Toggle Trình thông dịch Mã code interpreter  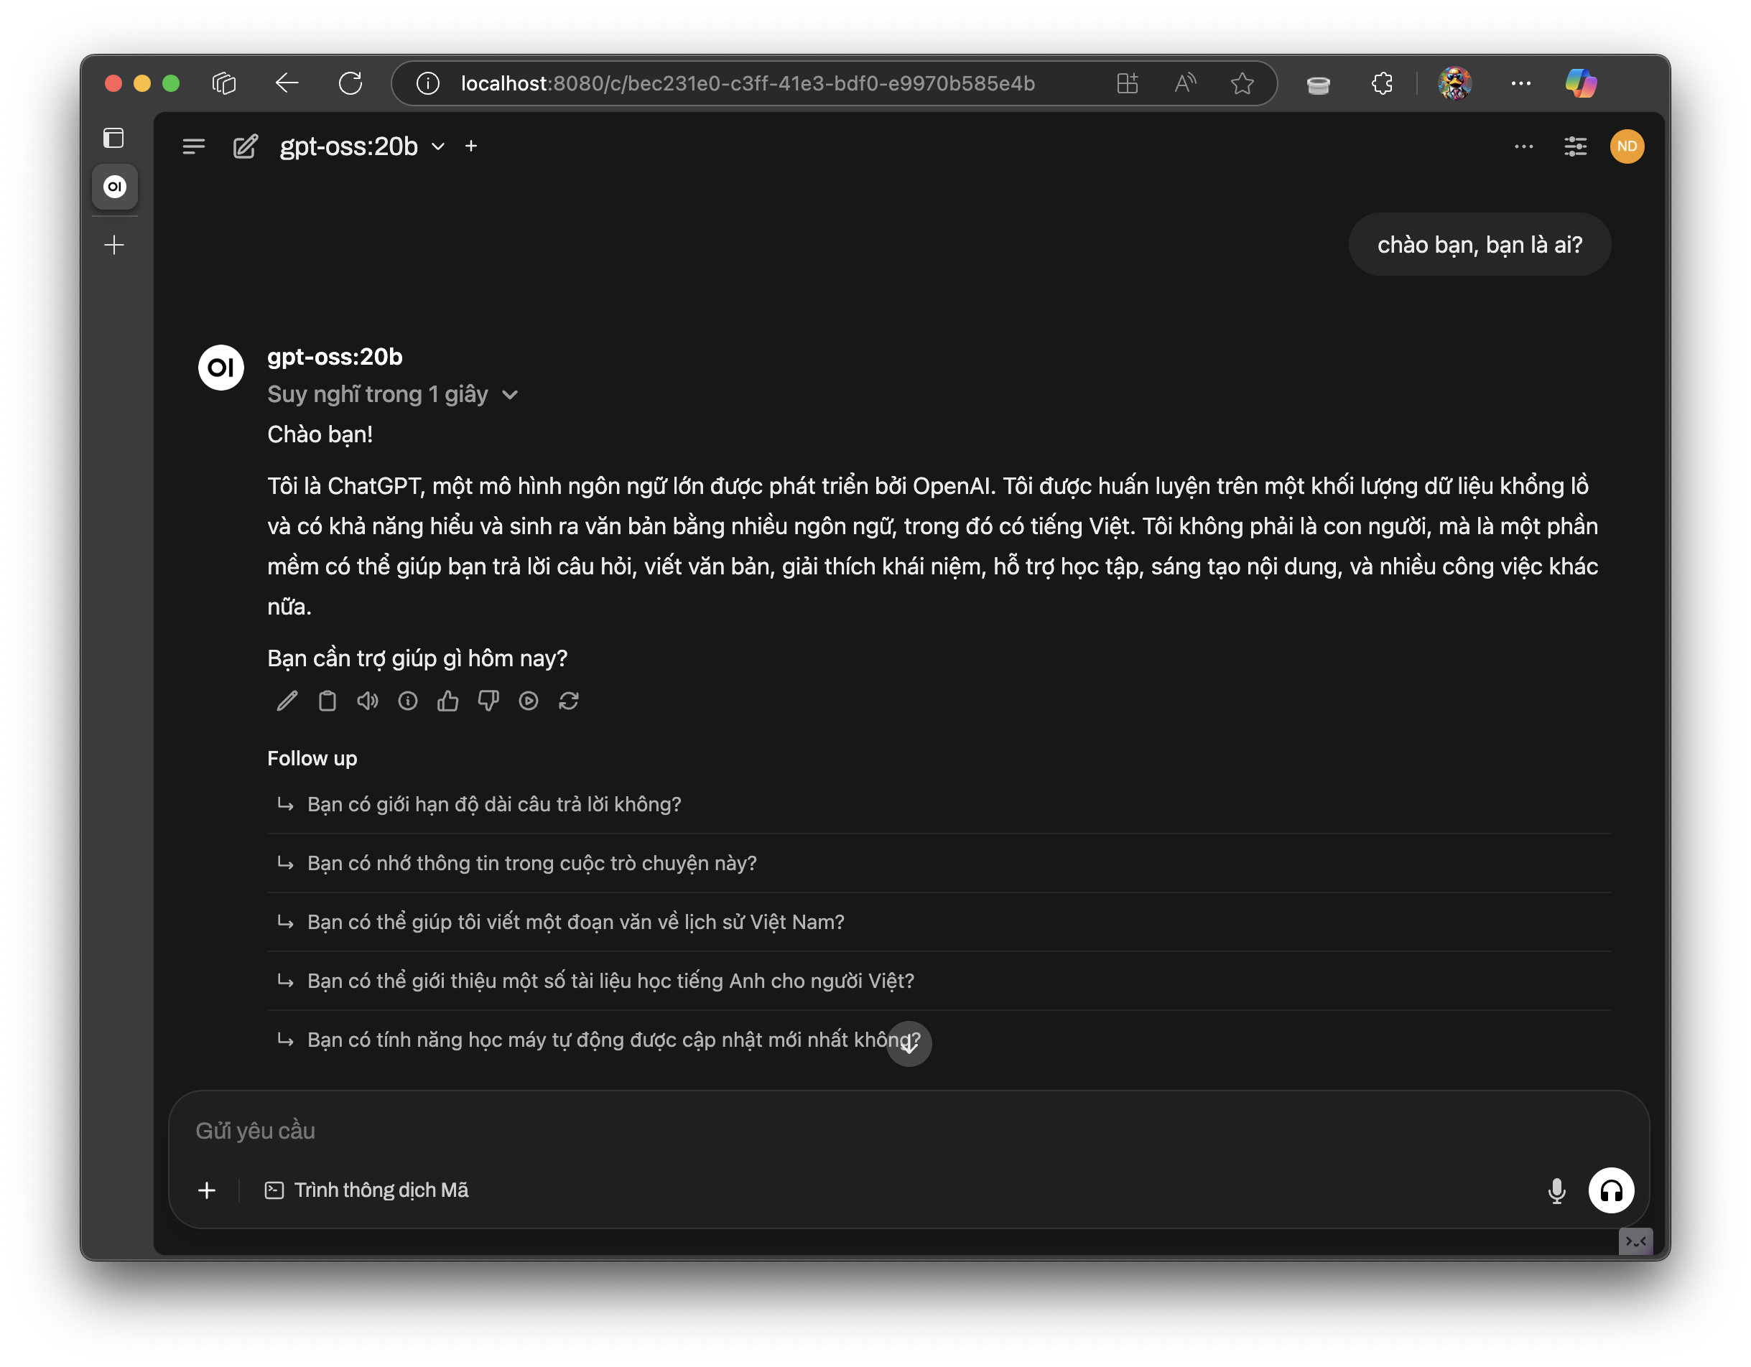pos(367,1190)
